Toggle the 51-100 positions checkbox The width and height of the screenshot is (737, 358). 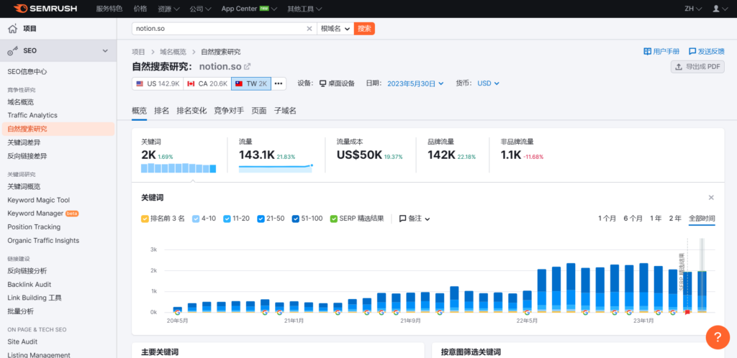pos(295,219)
